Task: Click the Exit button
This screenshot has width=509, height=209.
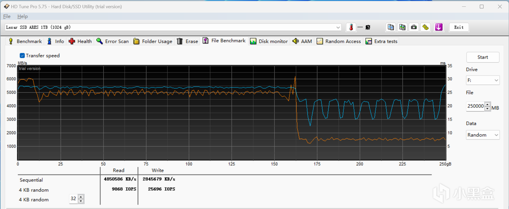Action: tap(459, 27)
